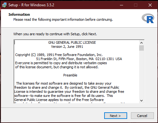Click the 'GNU GENERAL PUBLIC LICENSE' heading
This screenshot has height=123, width=158.
pos(72,42)
